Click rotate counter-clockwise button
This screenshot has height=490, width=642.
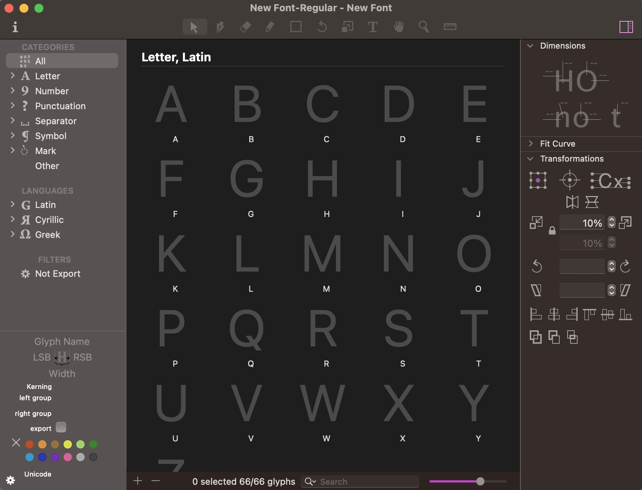(537, 266)
